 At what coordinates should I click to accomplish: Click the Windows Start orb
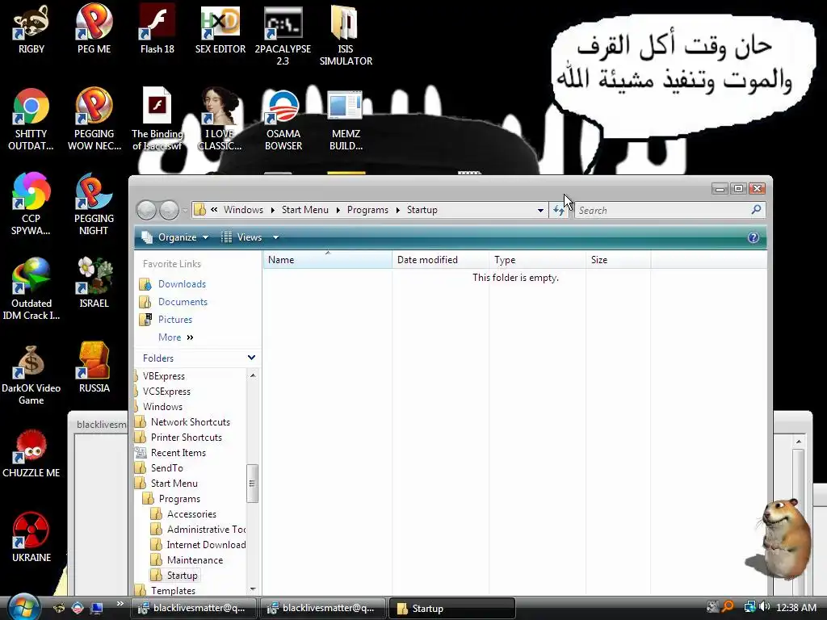point(23,607)
